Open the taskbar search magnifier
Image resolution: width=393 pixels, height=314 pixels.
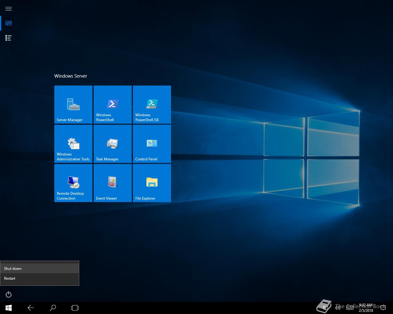pyautogui.click(x=53, y=308)
